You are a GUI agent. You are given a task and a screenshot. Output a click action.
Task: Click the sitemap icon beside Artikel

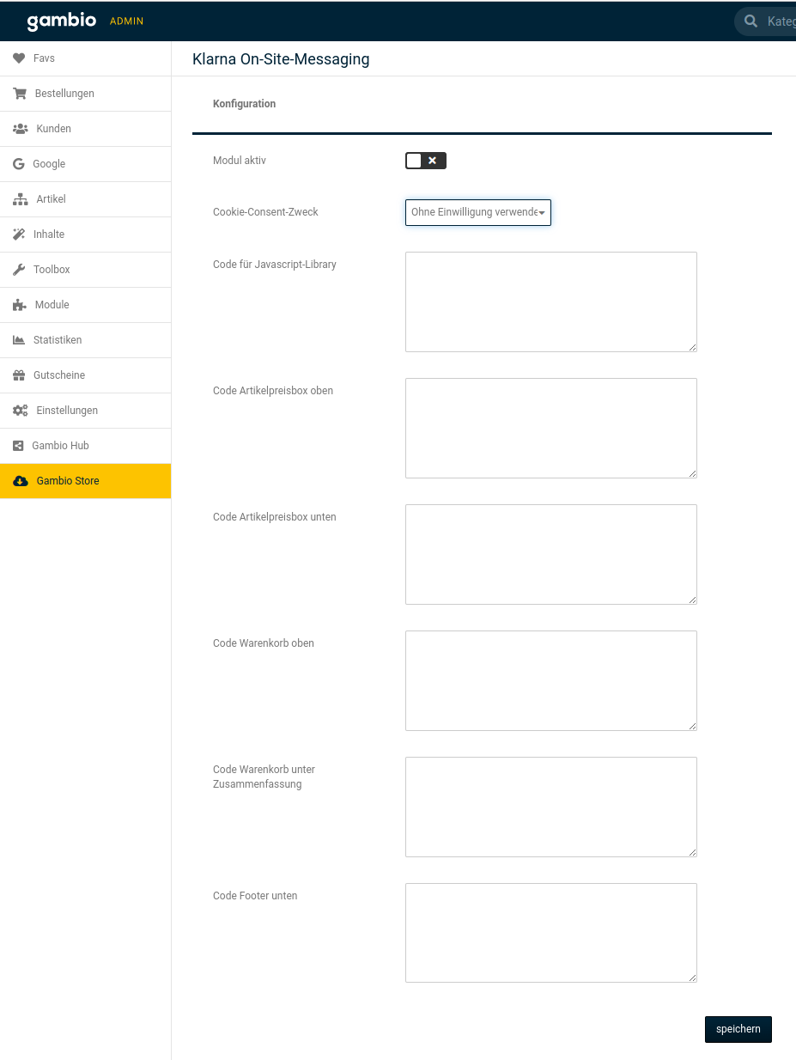(x=20, y=199)
